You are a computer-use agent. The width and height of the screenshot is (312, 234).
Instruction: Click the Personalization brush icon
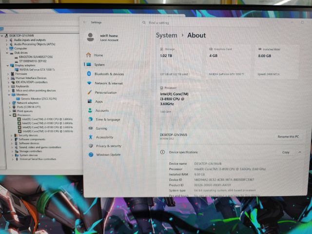90,92
